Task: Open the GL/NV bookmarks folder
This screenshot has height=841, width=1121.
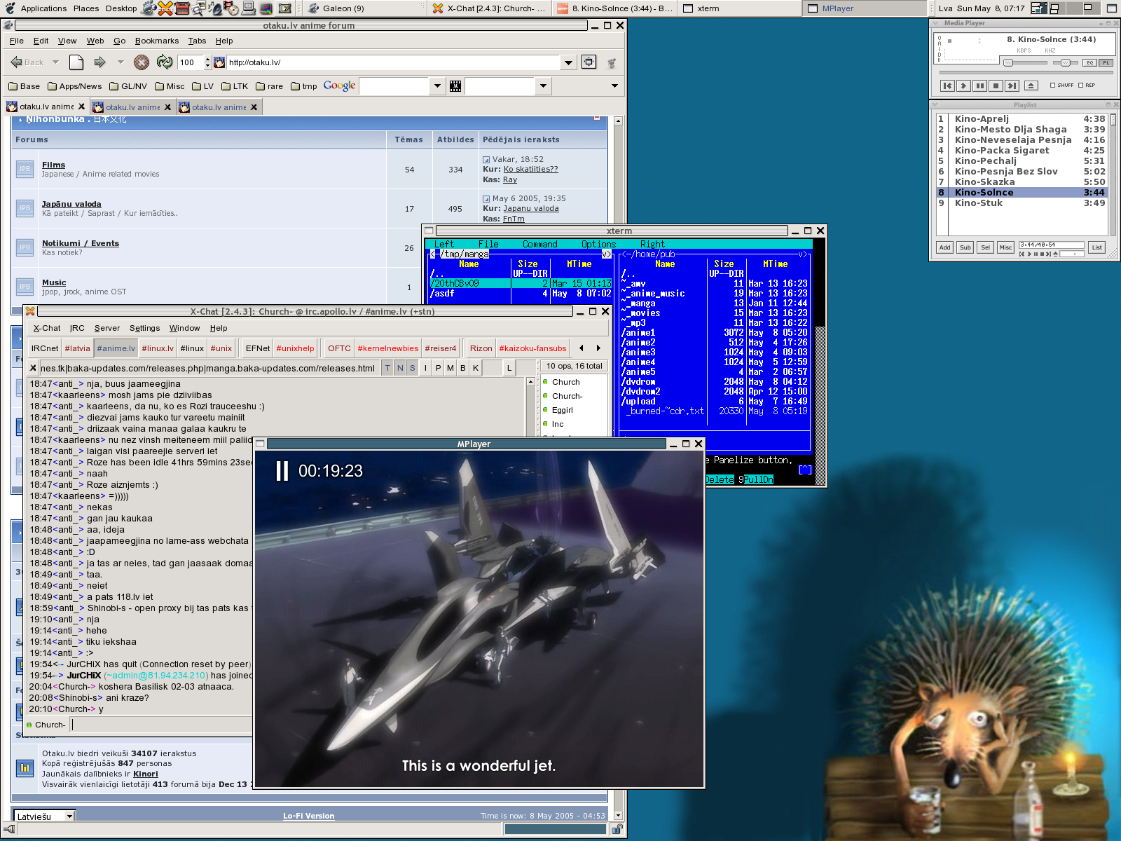Action: tap(129, 86)
